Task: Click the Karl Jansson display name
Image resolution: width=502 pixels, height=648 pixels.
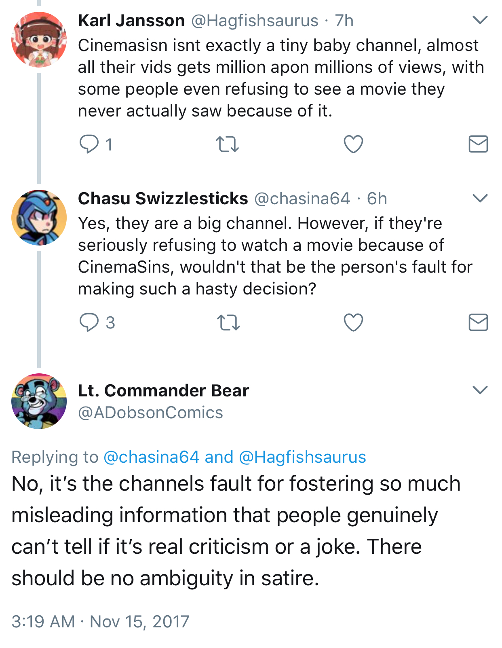Action: click(x=131, y=21)
